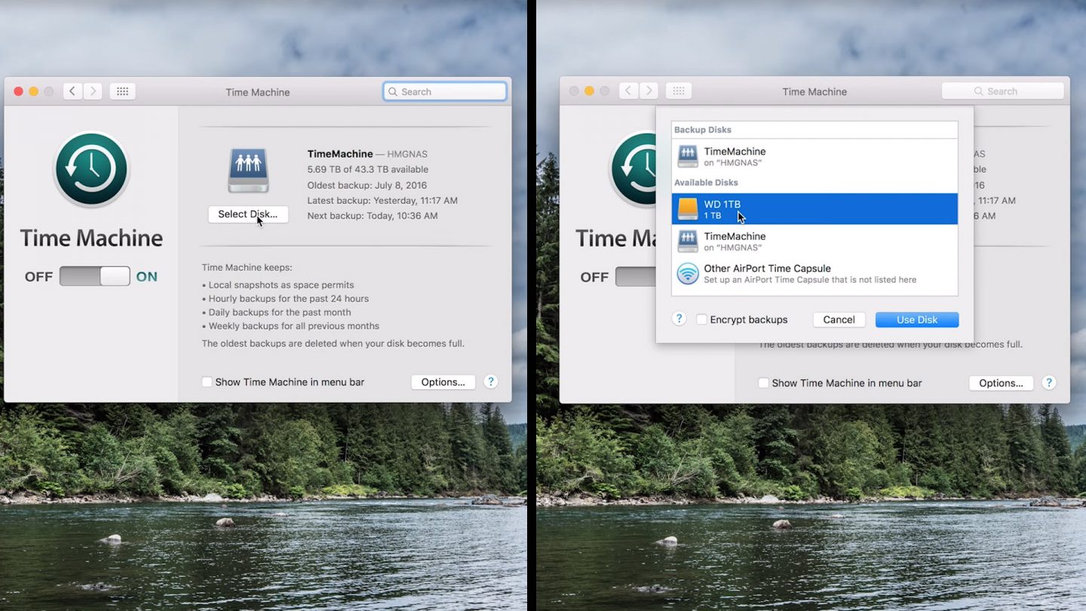
Task: Click forward arrow in right window toolbar
Action: coord(649,91)
